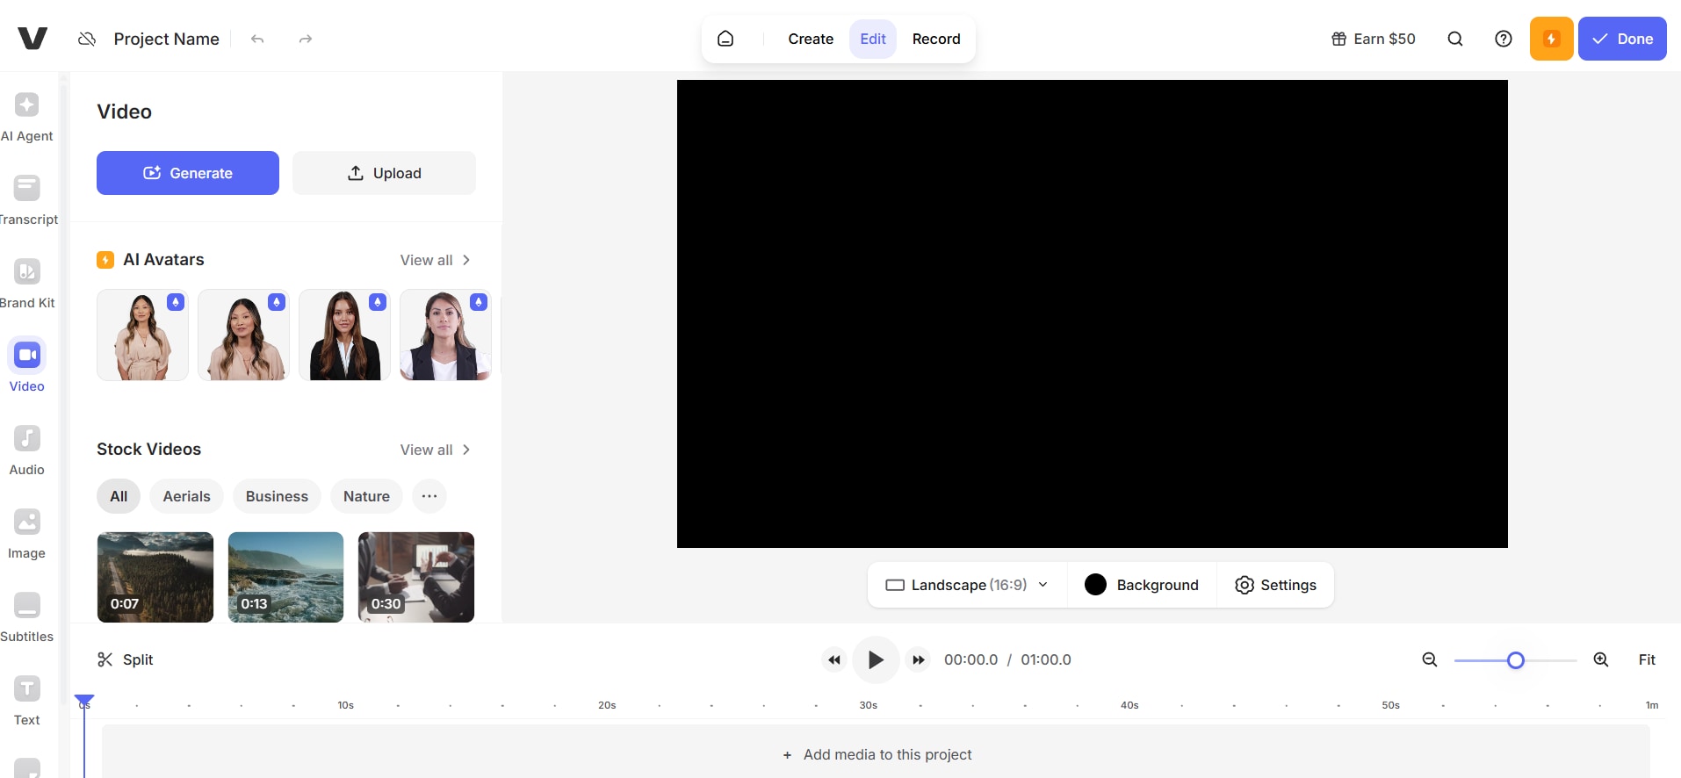
Task: View all AI Avatars
Action: coord(436,260)
